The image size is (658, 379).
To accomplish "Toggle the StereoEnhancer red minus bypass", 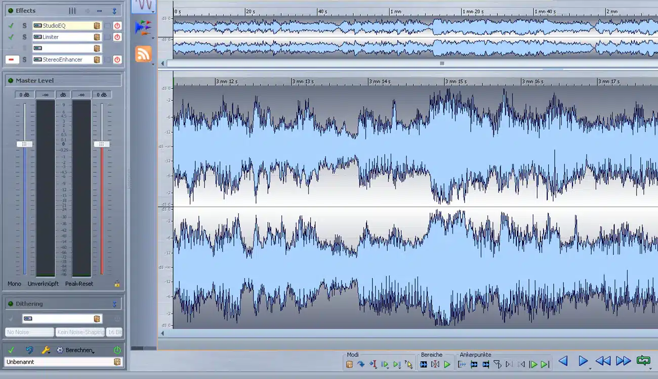I will [12, 60].
